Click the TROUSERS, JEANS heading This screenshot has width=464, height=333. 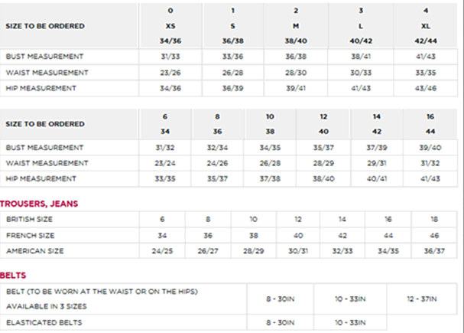39,204
